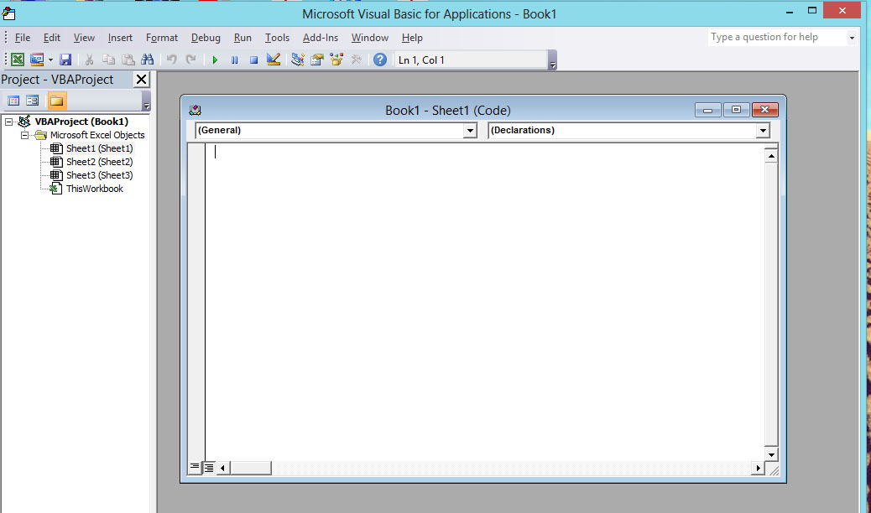Open Standard toolbar options arrow
Screen dimensions: 871x513
pos(552,60)
